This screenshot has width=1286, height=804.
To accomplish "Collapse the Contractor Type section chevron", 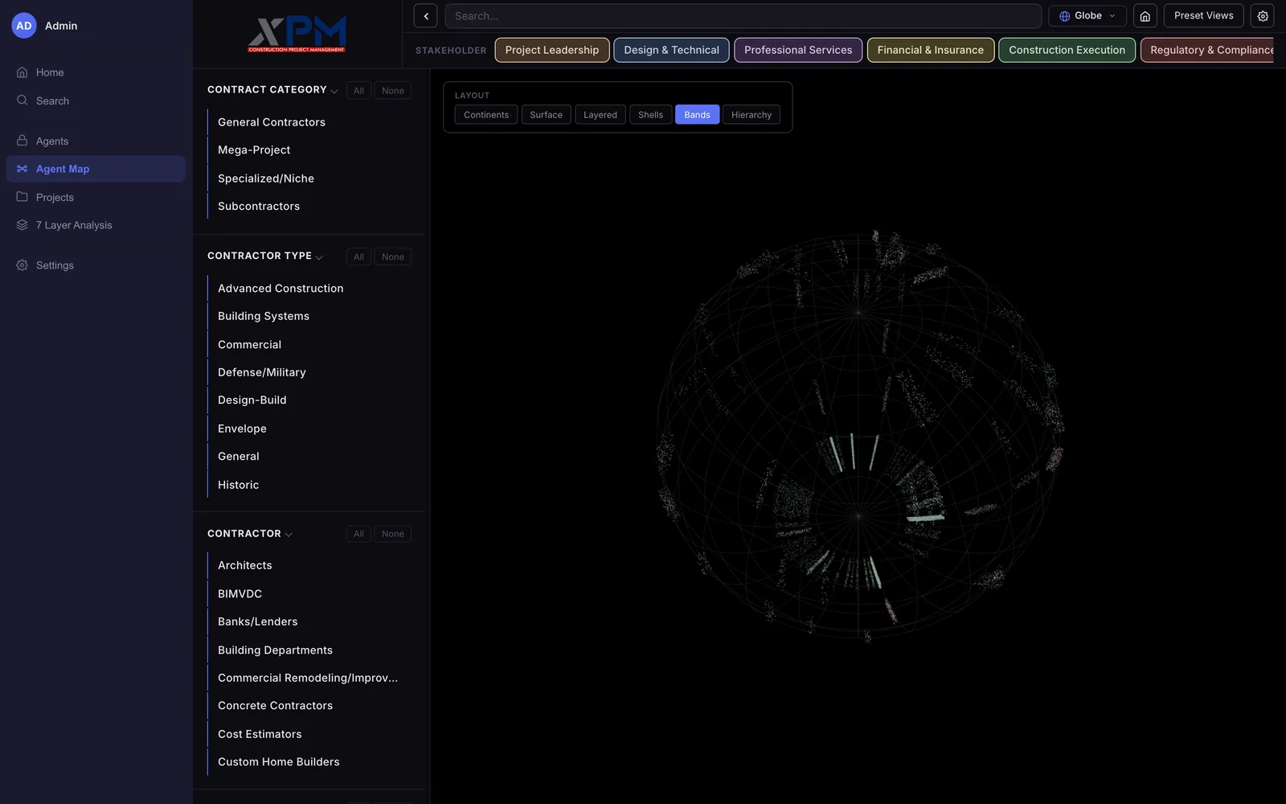I will [x=319, y=257].
